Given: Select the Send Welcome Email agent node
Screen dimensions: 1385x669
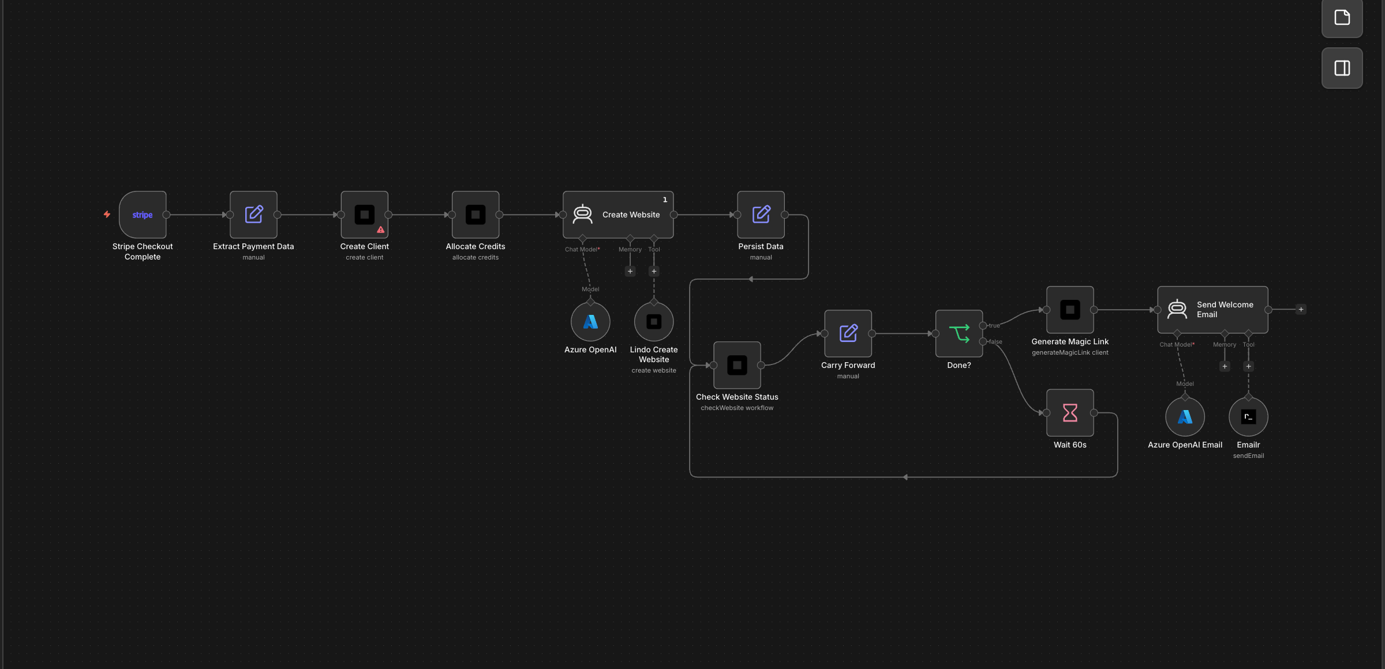Looking at the screenshot, I should (1212, 310).
